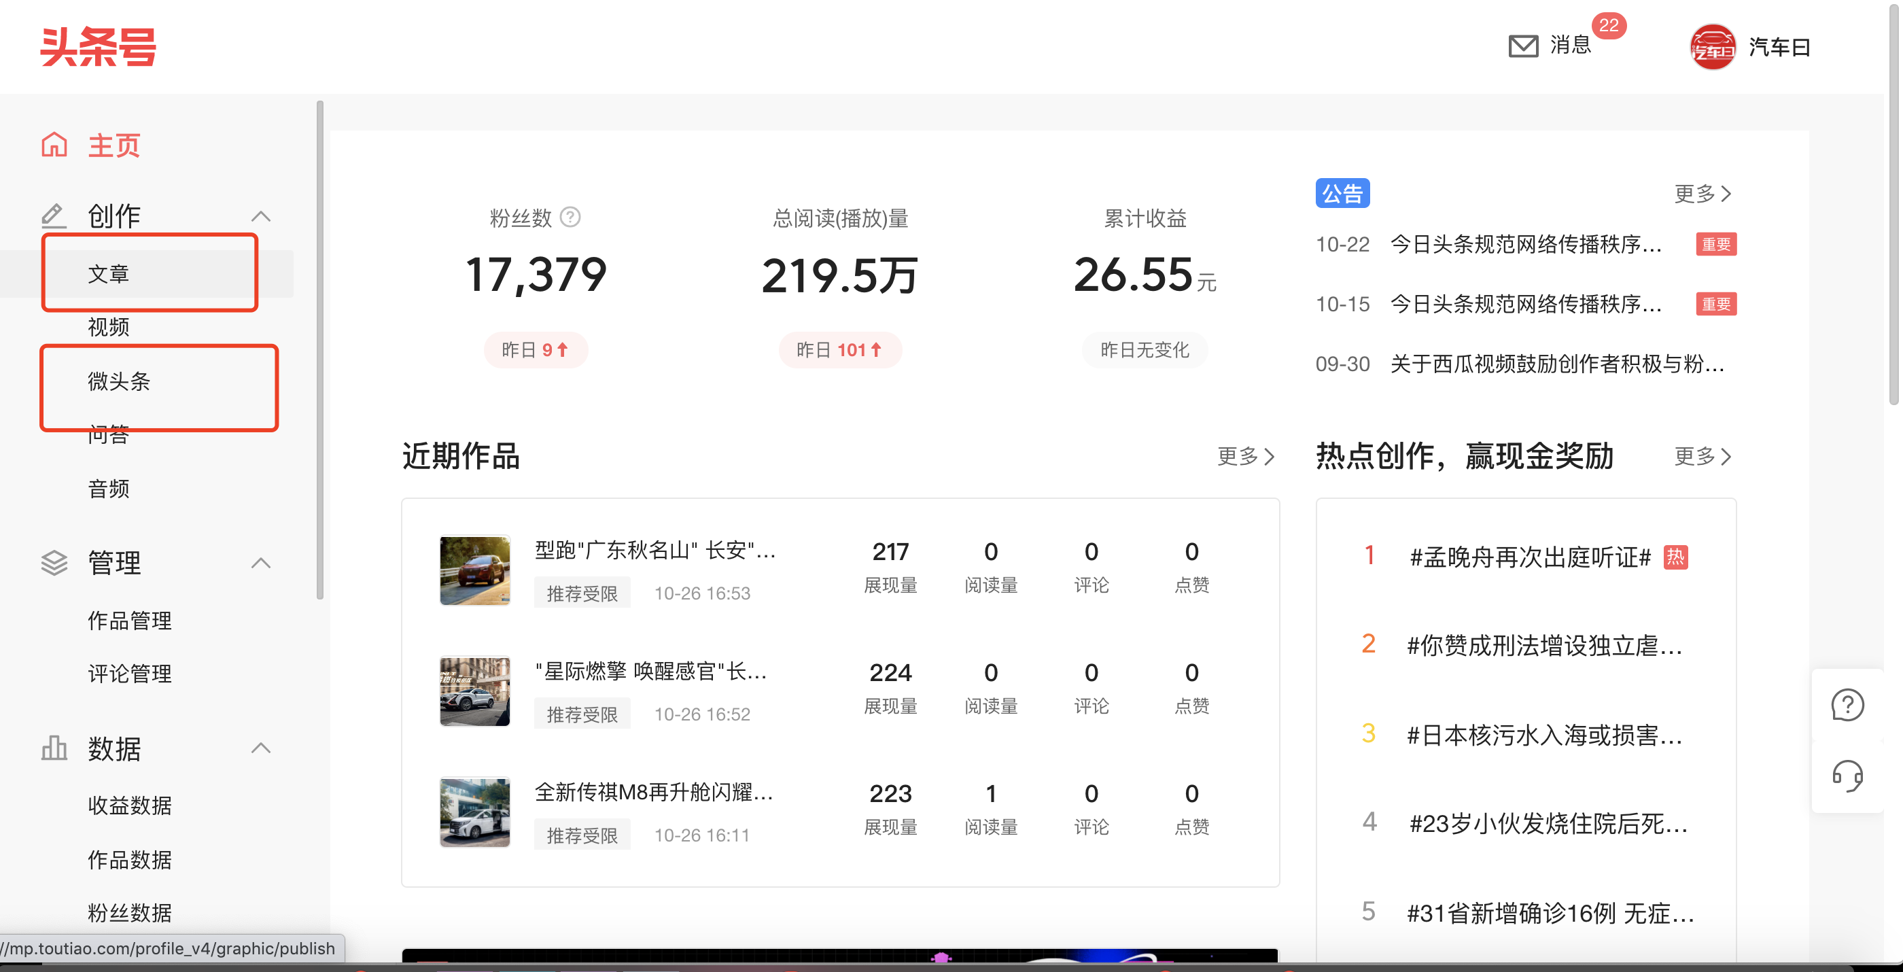Collapse the 数据 section chevron

click(x=261, y=748)
